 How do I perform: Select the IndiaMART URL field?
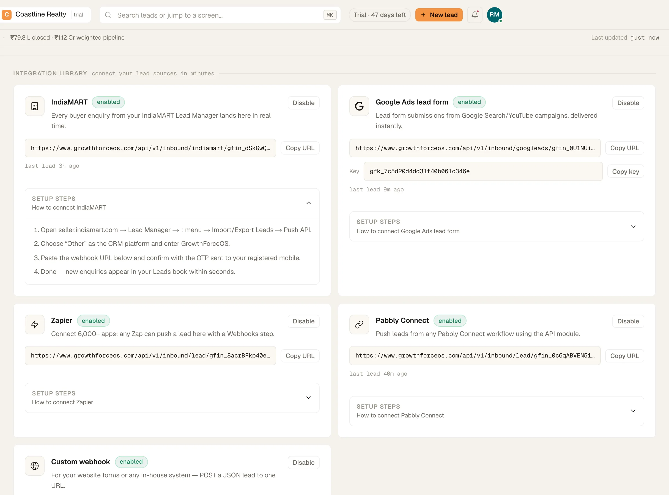[150, 148]
